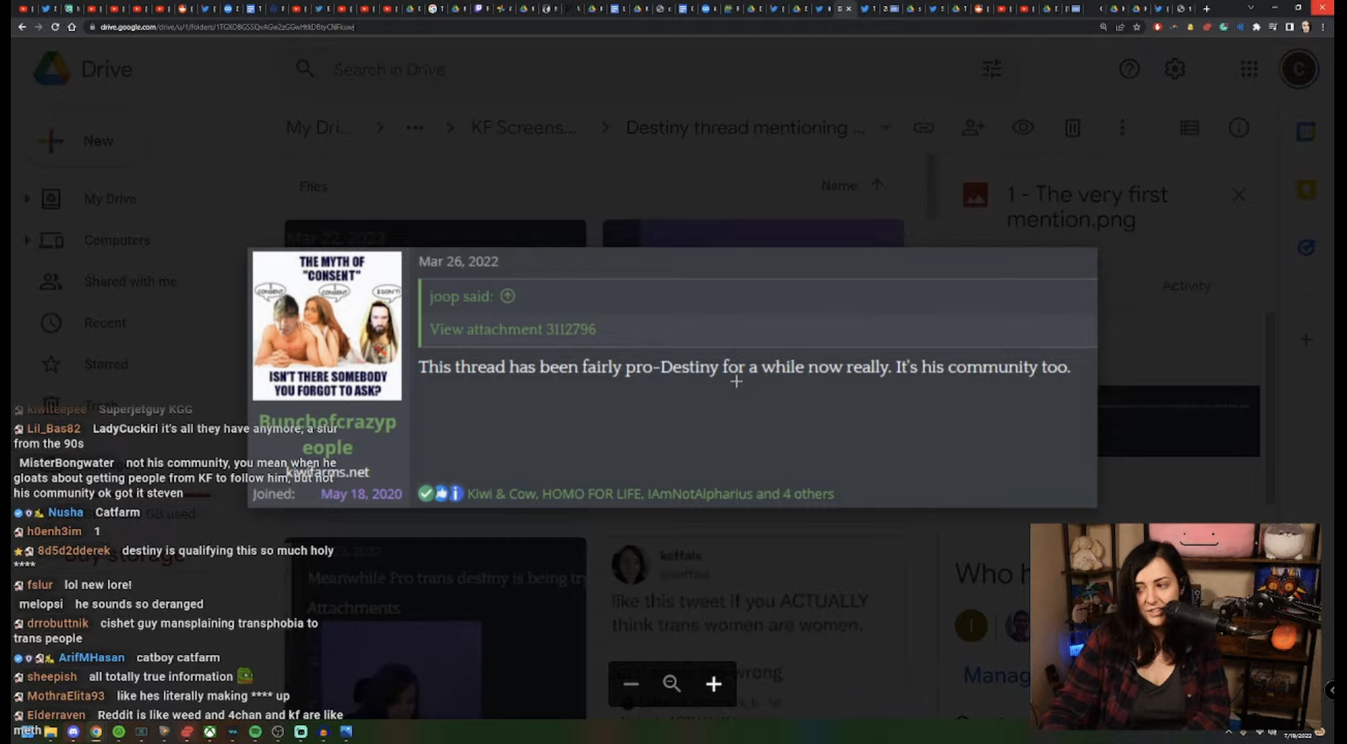Click the Remove trash icon in toolbar
The height and width of the screenshot is (744, 1347).
tap(1072, 128)
